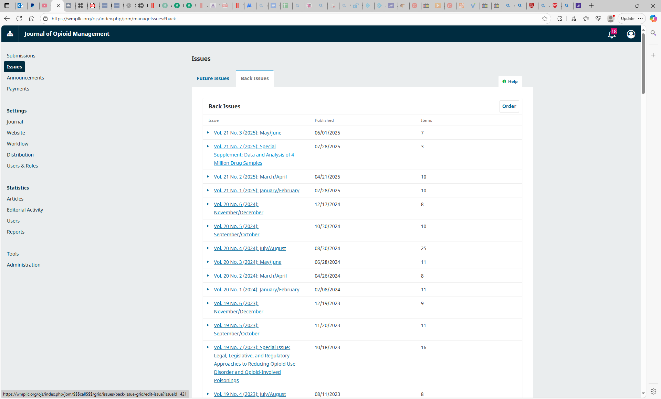The width and height of the screenshot is (661, 399).
Task: Click the site hierarchy icon beside journal title
Action: (10, 34)
